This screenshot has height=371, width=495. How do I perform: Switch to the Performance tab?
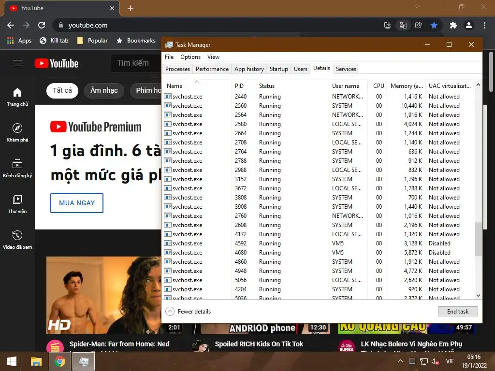[x=212, y=69]
